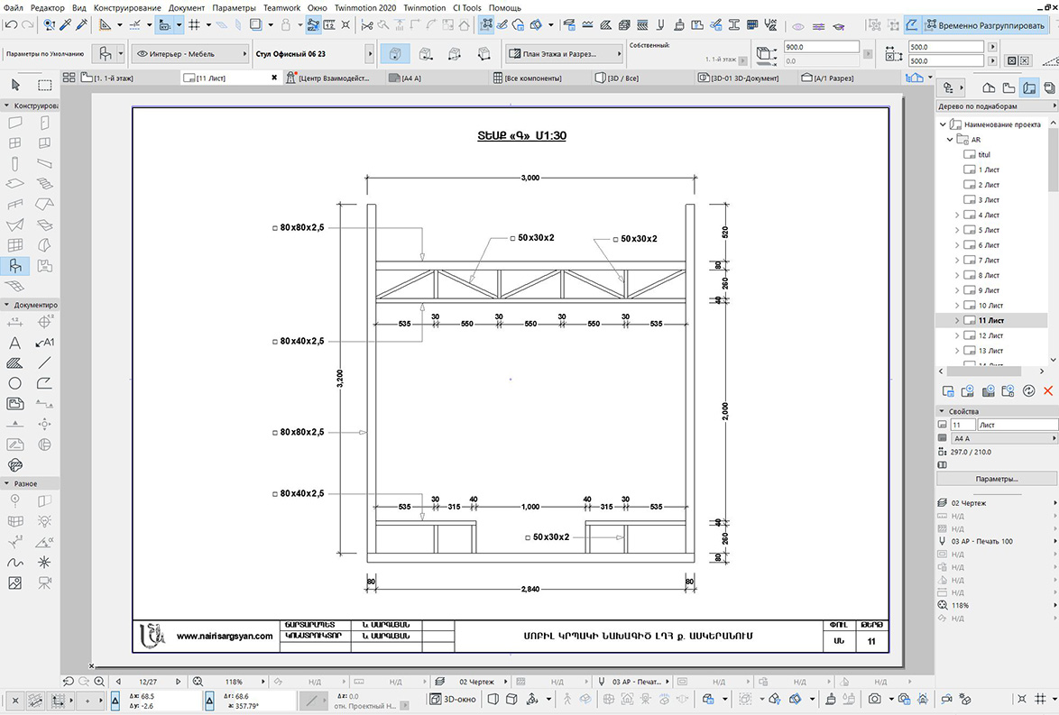Select the Fill hatch tool
The width and height of the screenshot is (1059, 715).
point(14,363)
